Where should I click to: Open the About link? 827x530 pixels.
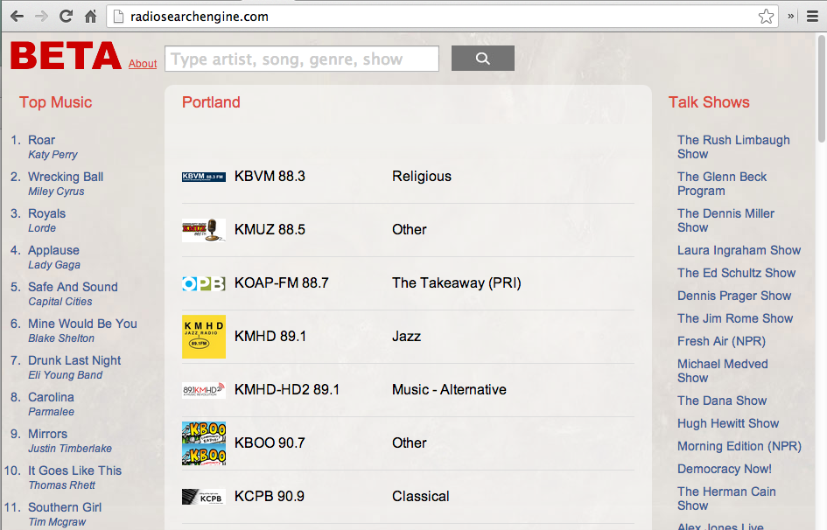[143, 63]
